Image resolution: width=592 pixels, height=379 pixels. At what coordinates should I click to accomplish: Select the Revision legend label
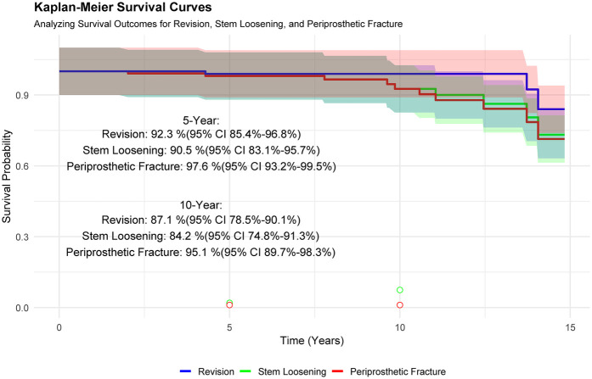[216, 372]
